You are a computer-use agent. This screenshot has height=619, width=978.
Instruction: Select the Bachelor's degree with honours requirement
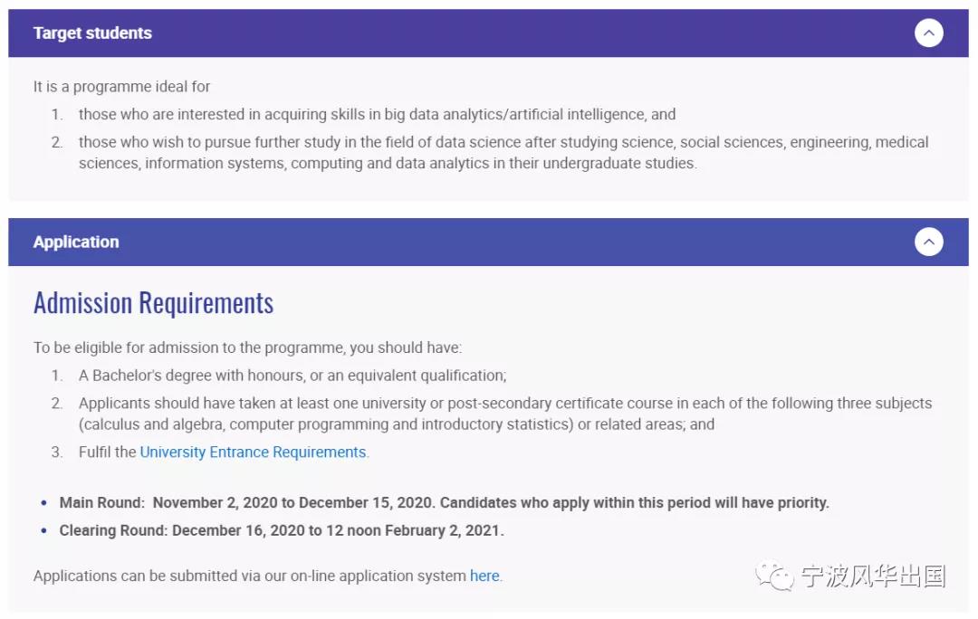[x=292, y=376]
